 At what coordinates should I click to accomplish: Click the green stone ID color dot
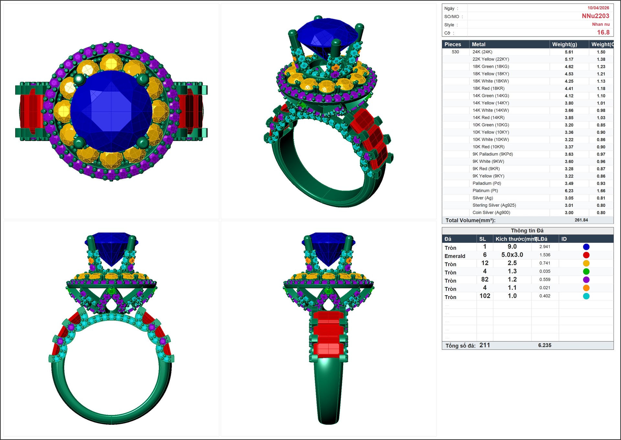pyautogui.click(x=586, y=272)
